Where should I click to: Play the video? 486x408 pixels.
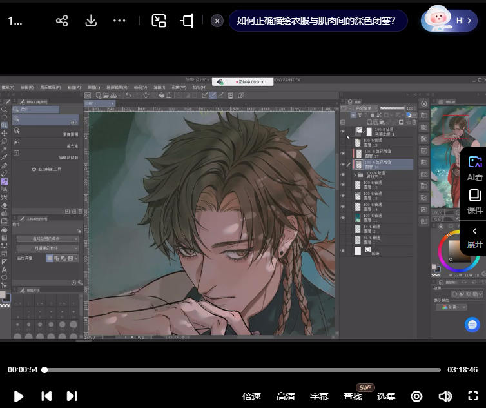click(x=19, y=396)
